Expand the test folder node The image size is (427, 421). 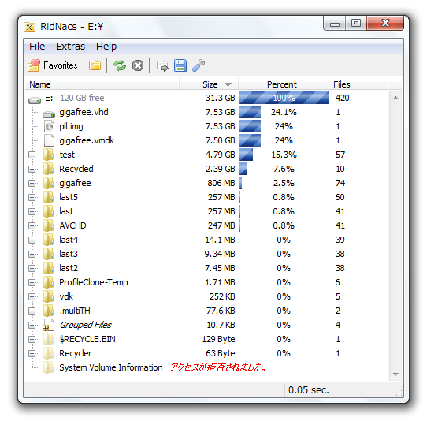(32, 155)
